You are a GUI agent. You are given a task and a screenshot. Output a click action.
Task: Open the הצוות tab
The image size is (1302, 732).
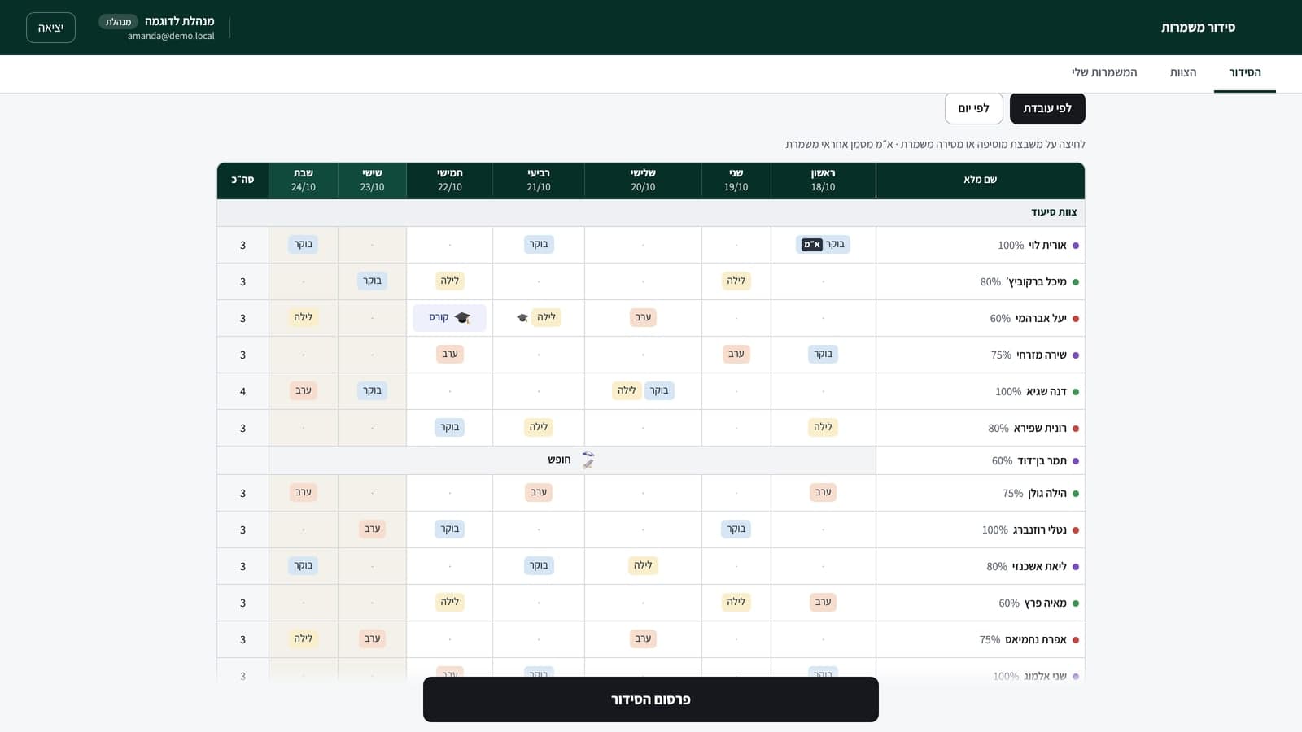pos(1183,72)
